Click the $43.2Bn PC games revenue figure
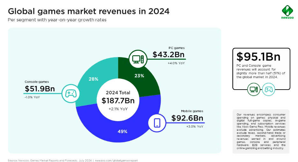 click(169, 55)
